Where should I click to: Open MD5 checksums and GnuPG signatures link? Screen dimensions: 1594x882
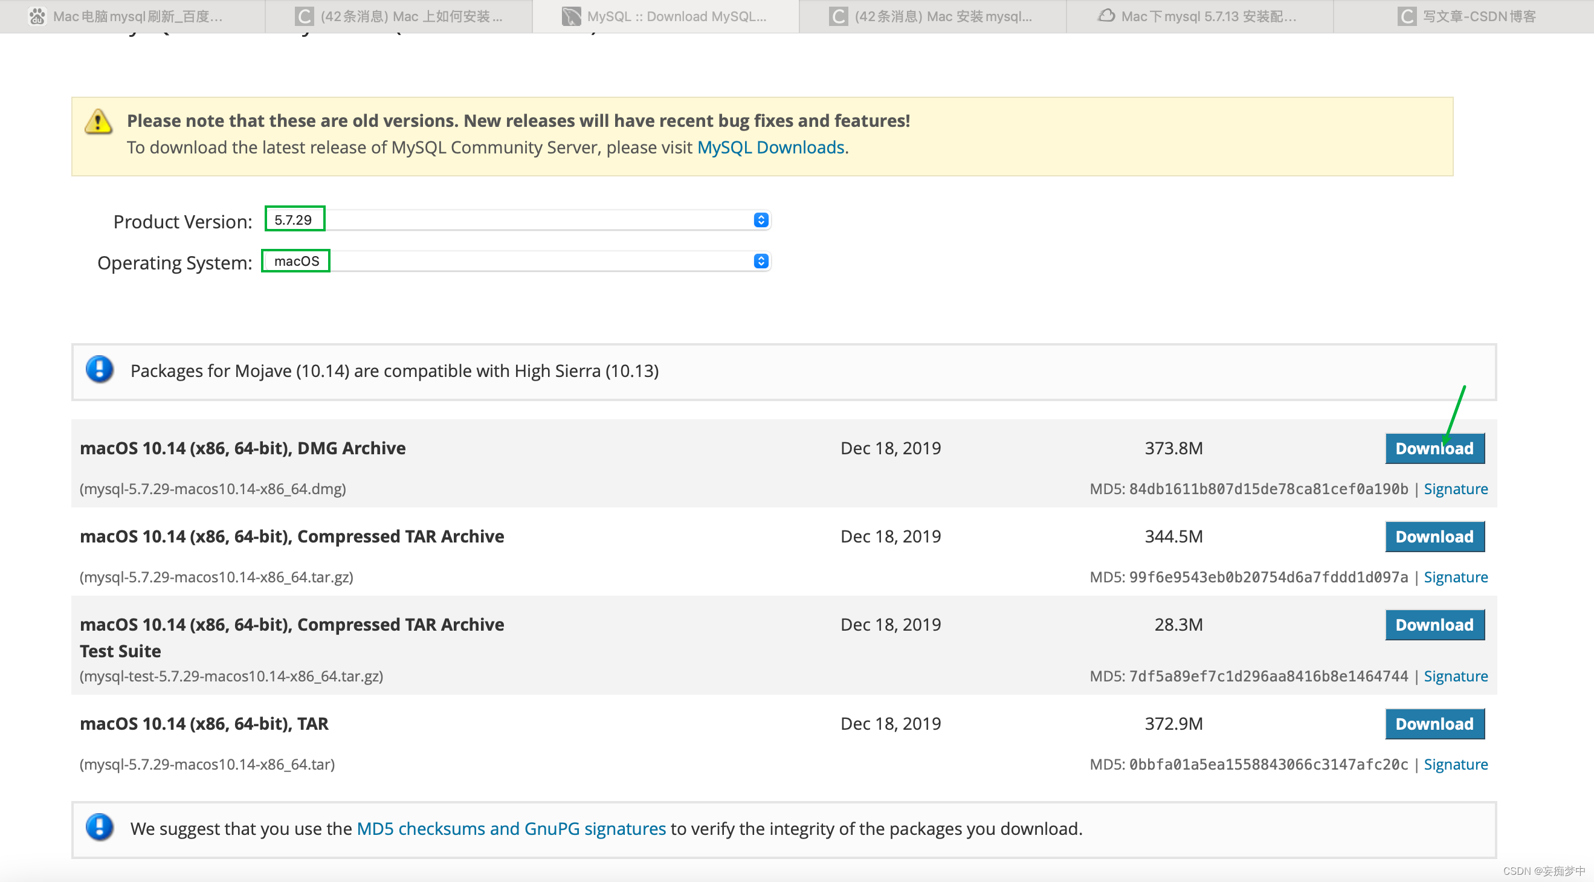[511, 828]
